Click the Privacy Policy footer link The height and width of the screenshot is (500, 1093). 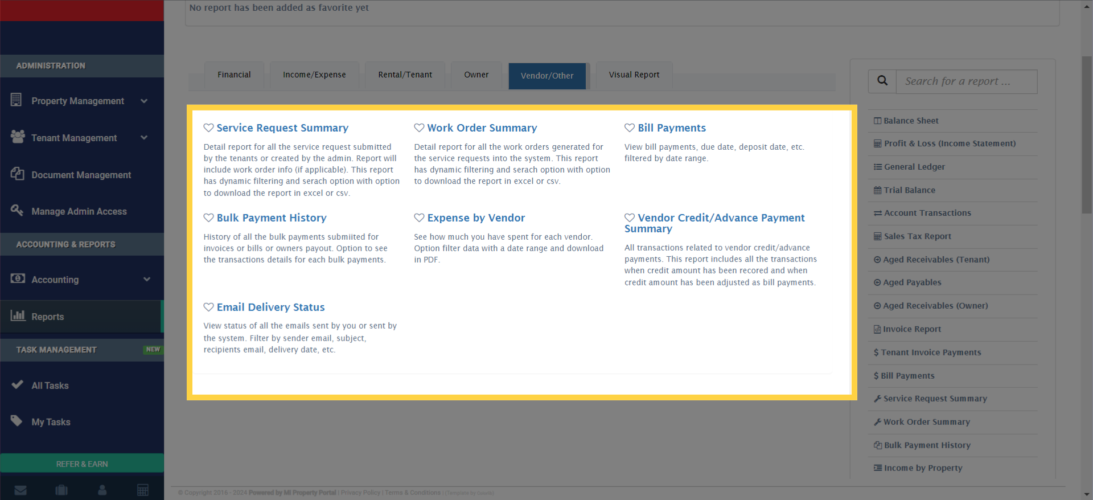pyautogui.click(x=360, y=493)
